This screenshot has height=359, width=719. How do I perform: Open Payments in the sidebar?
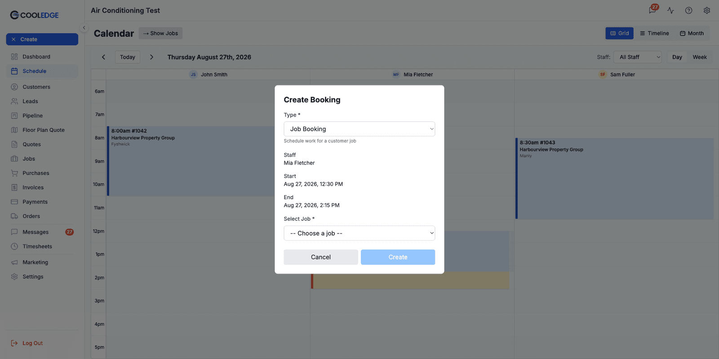coord(42,202)
